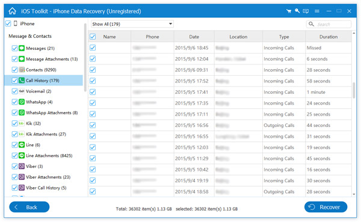Sort by the Date column header
Screen dimensions: 361x222
pyautogui.click(x=194, y=37)
